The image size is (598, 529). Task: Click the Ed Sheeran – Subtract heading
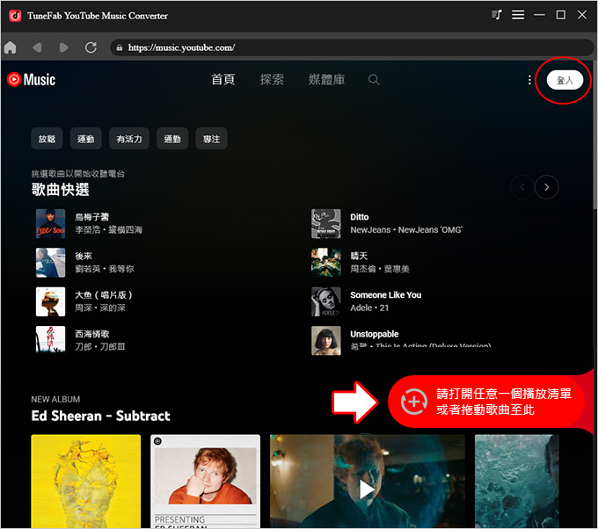pos(100,416)
